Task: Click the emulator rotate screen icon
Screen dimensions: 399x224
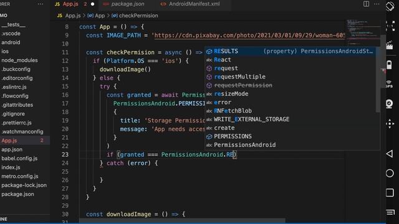Action: [390, 6]
